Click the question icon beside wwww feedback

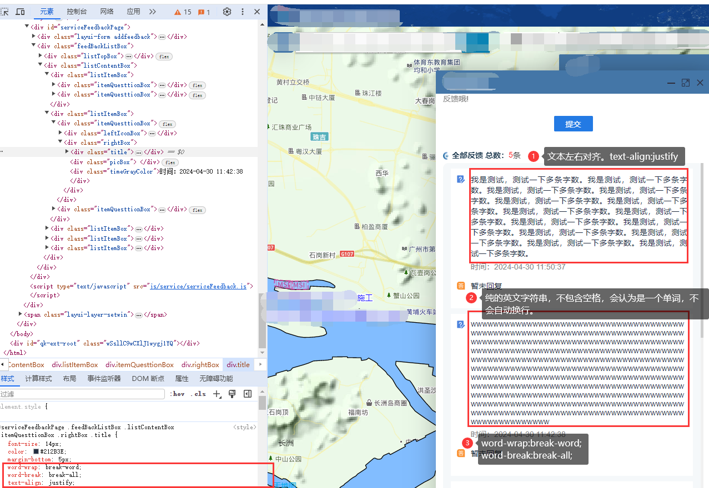[460, 324]
